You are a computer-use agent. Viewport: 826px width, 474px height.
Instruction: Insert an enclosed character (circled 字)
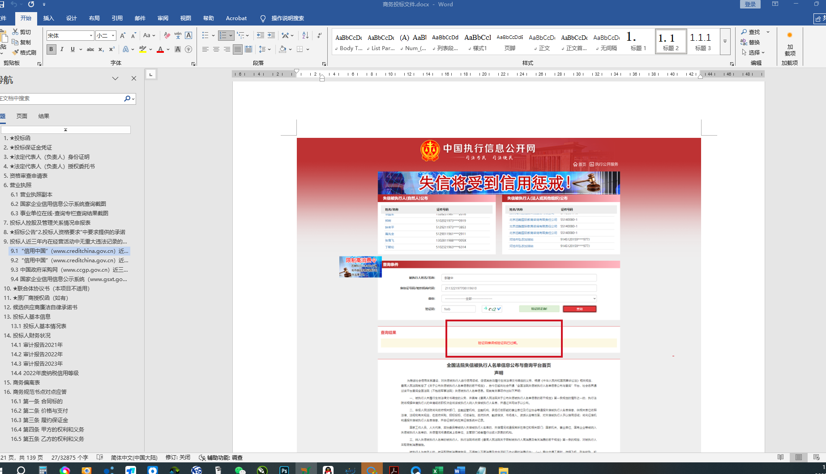188,49
